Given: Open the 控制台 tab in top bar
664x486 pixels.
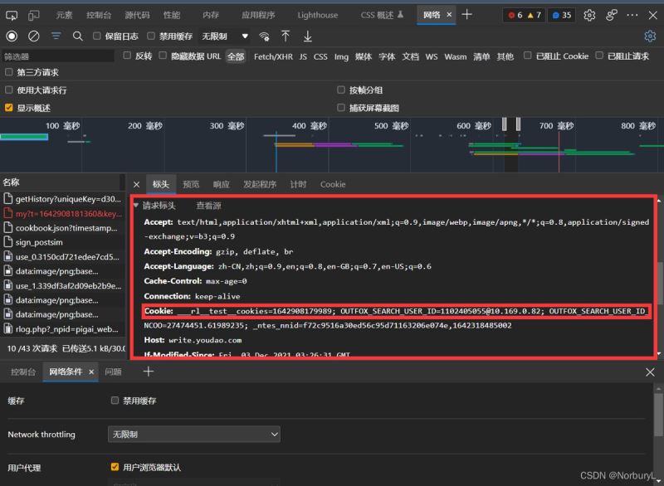Looking at the screenshot, I should (x=99, y=15).
